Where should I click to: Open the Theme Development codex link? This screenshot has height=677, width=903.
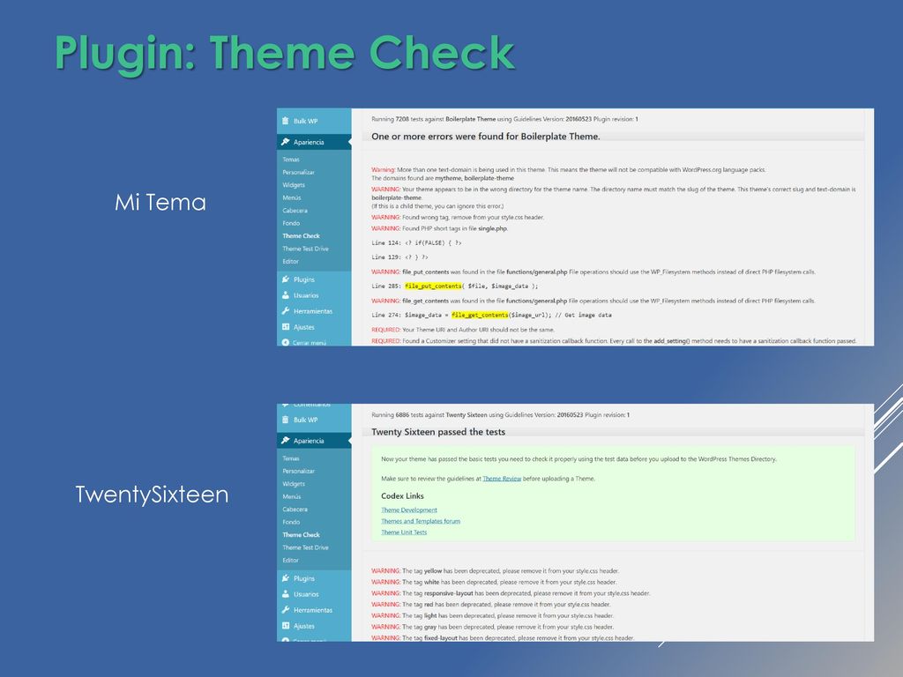click(x=409, y=510)
